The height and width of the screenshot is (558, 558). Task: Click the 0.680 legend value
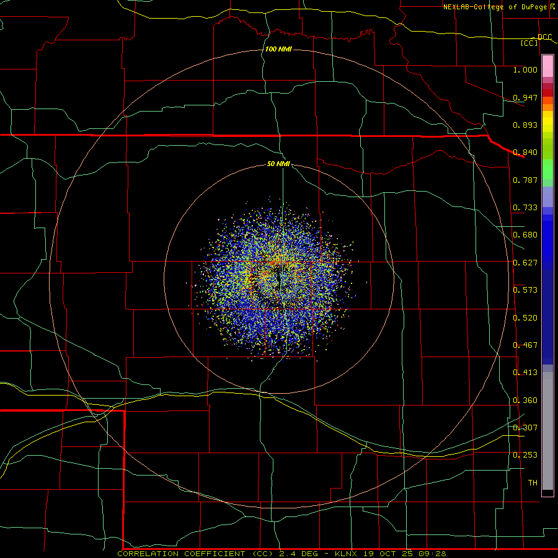point(525,235)
